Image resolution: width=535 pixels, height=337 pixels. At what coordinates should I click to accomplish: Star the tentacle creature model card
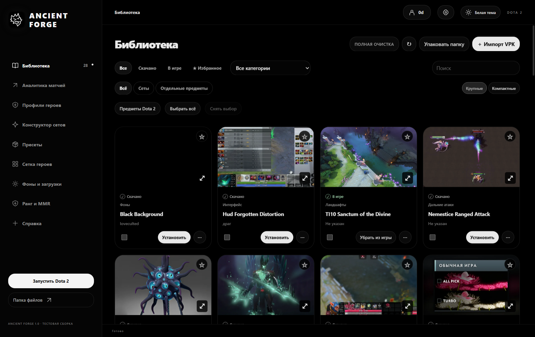(x=202, y=265)
